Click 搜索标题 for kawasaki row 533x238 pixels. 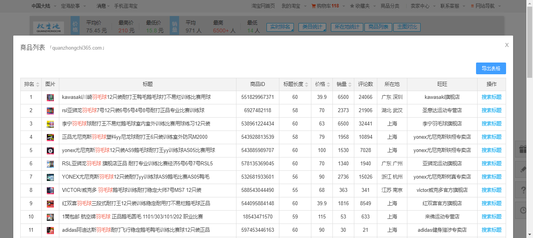click(x=492, y=97)
